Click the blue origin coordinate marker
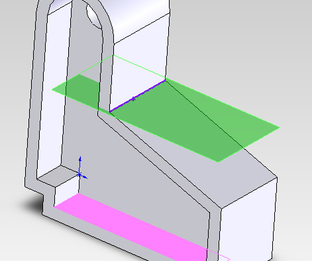This screenshot has height=261, width=312. tap(80, 175)
